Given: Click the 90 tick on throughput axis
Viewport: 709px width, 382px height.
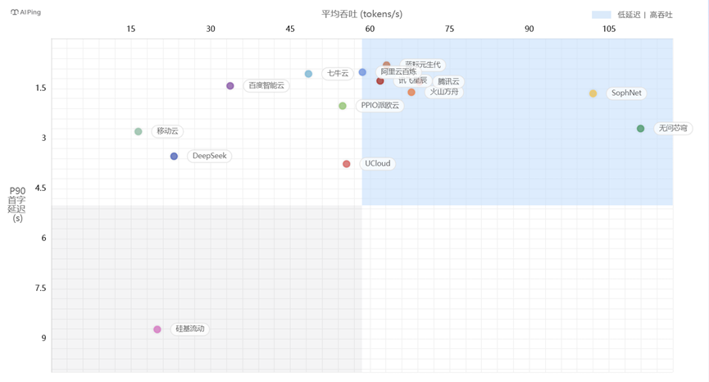Looking at the screenshot, I should 529,29.
